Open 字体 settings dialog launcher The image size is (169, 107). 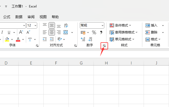37,46
